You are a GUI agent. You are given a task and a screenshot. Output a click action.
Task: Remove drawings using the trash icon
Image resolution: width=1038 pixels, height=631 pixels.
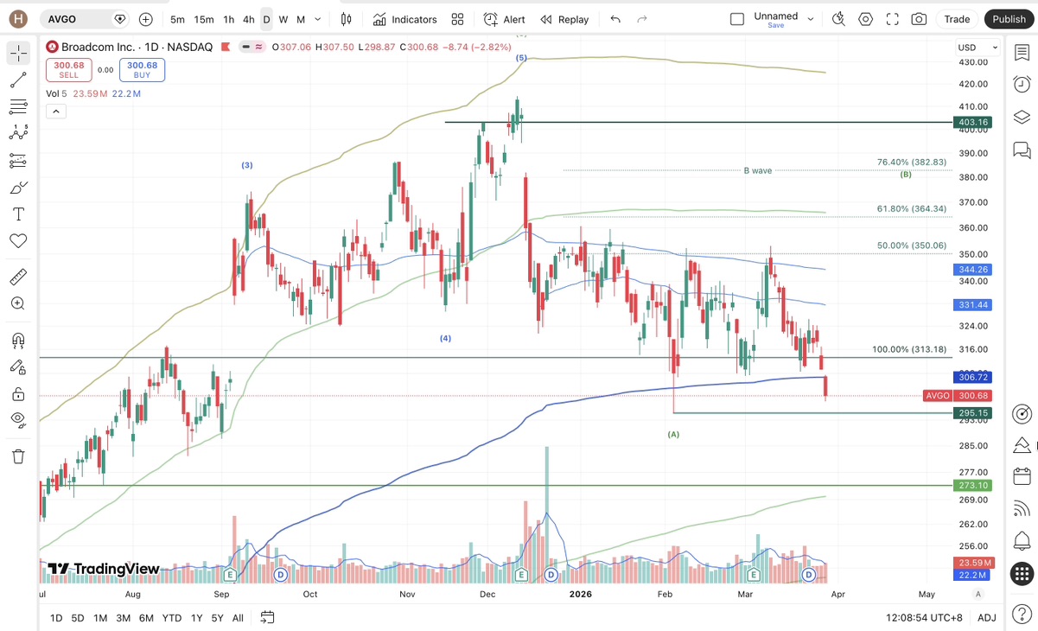click(x=18, y=456)
